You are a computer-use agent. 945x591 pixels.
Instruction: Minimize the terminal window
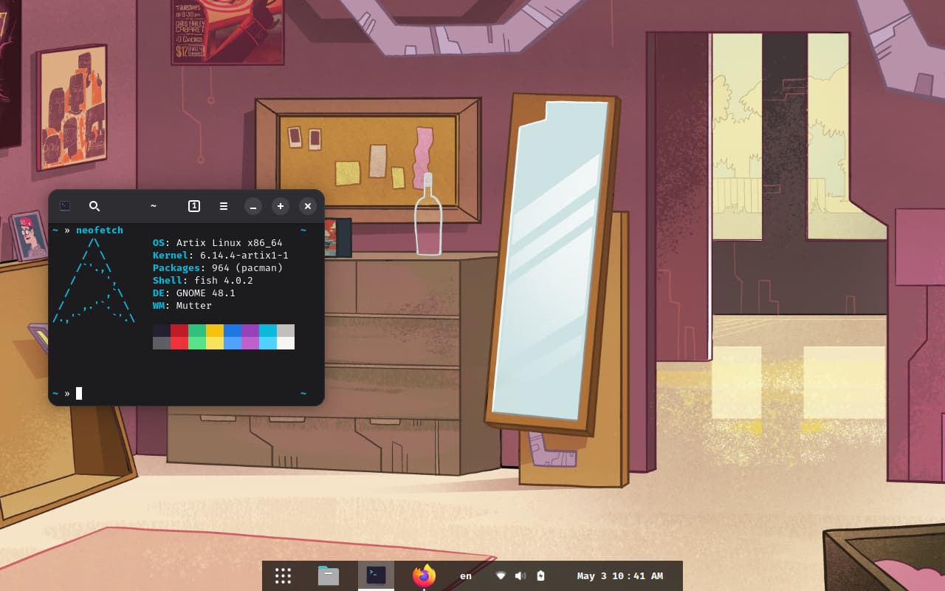coord(252,207)
